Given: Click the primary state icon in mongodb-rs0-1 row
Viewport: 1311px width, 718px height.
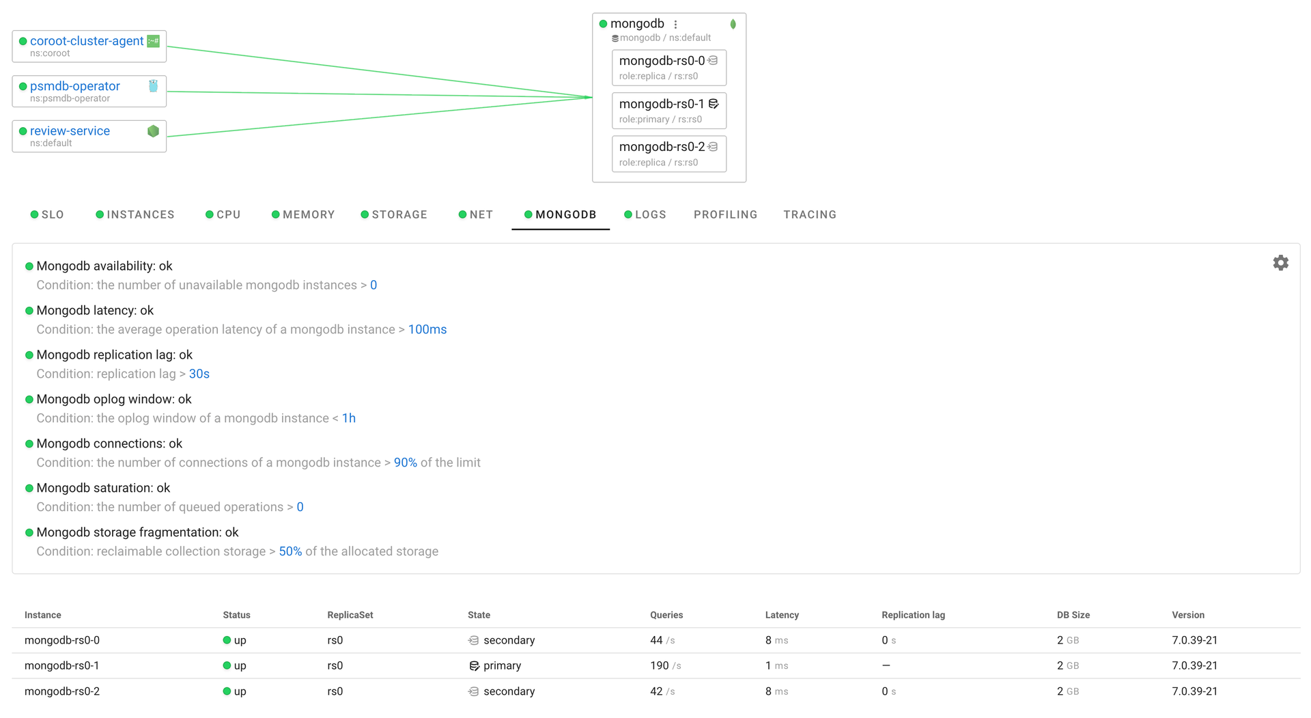Looking at the screenshot, I should pyautogui.click(x=474, y=665).
